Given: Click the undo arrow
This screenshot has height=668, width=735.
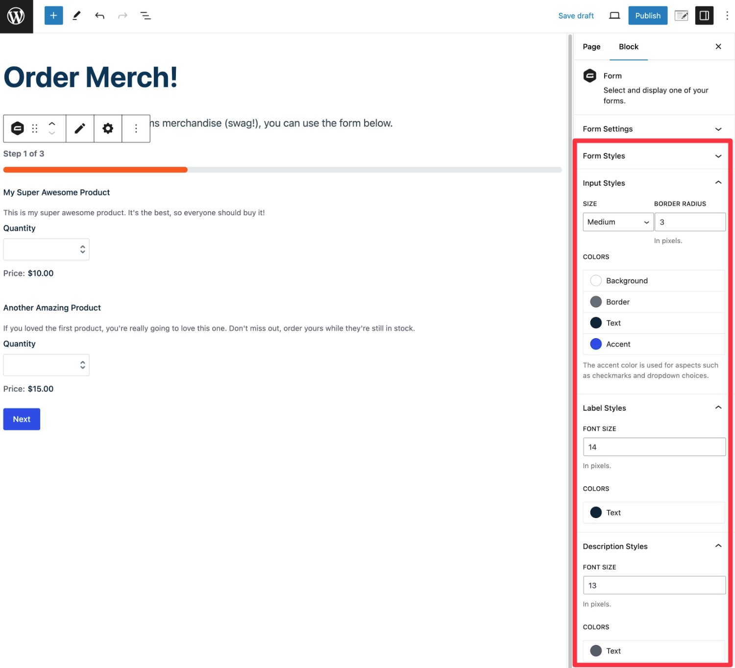Looking at the screenshot, I should pos(99,15).
